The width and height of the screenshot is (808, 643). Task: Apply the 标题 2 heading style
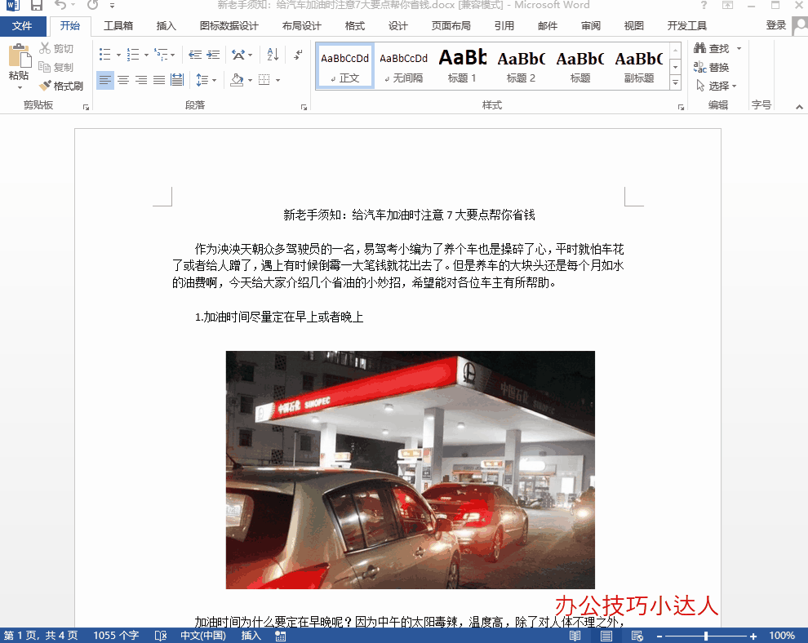click(521, 67)
